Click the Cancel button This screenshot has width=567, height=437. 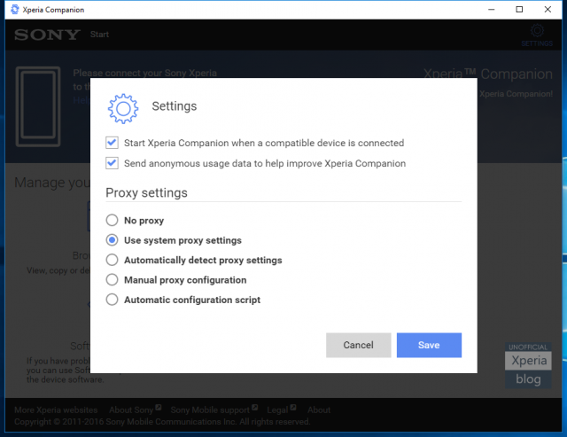pos(358,345)
